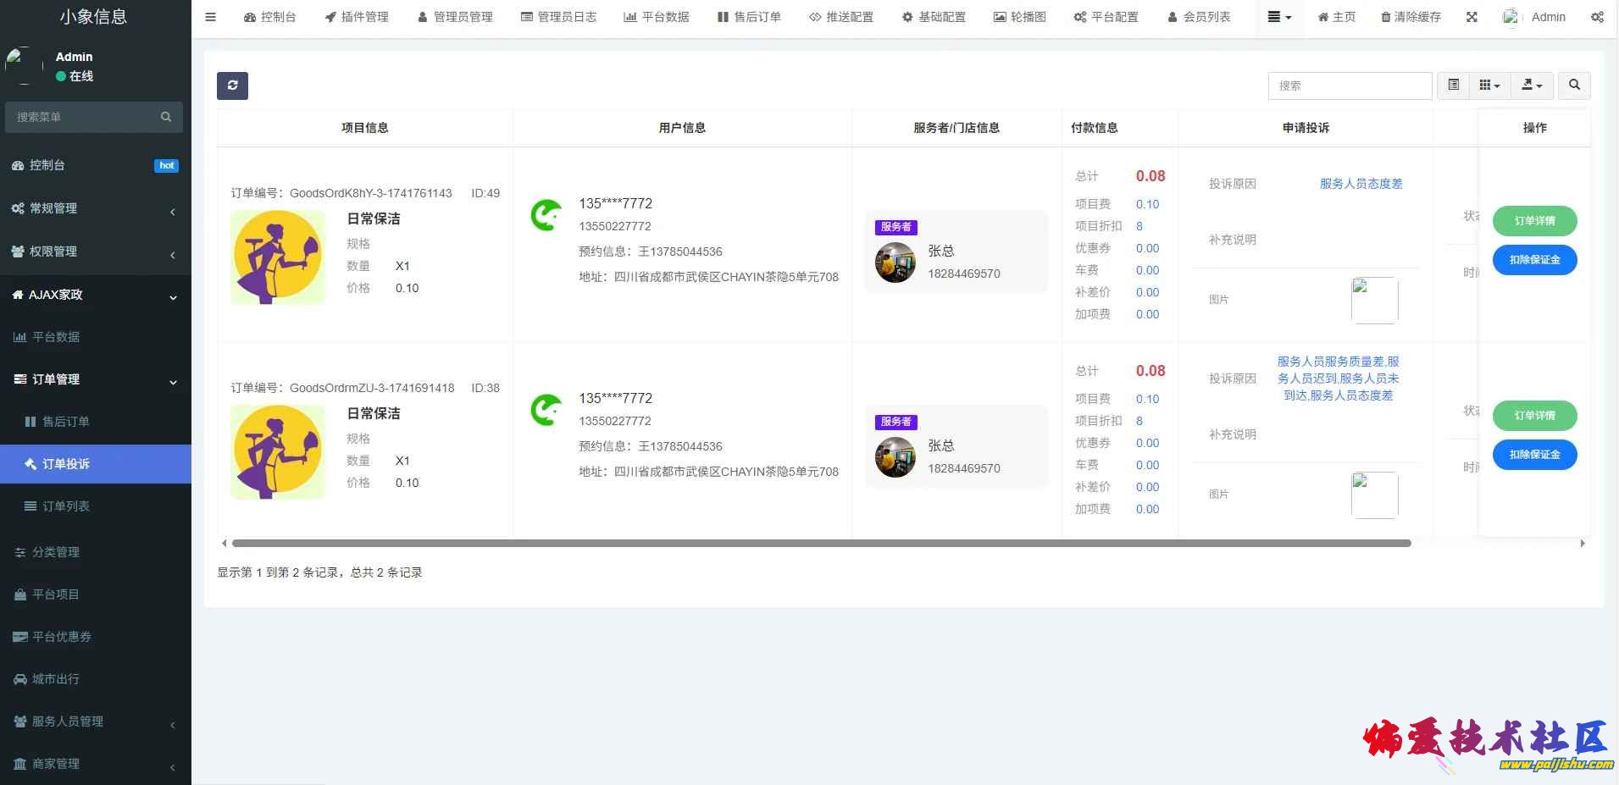Open the export data dropdown

click(1532, 86)
